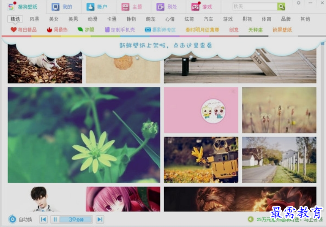The width and height of the screenshot is (326, 227).
Task: Go to the 游戏 tab with gamepad icon
Action: pos(201,7)
